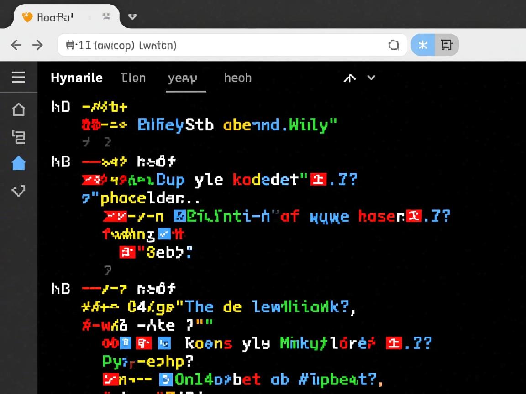This screenshot has width=526, height=394.
Task: Open the tab list dropdown chevron
Action: click(132, 17)
